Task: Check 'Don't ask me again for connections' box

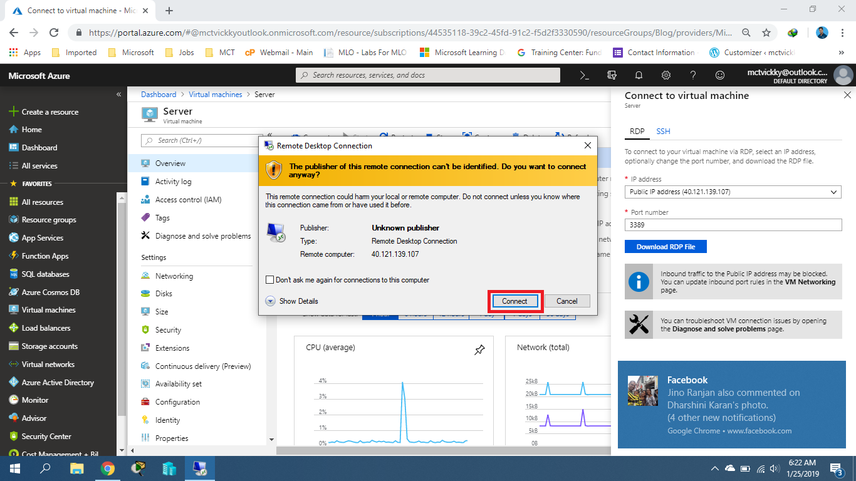Action: click(x=270, y=280)
